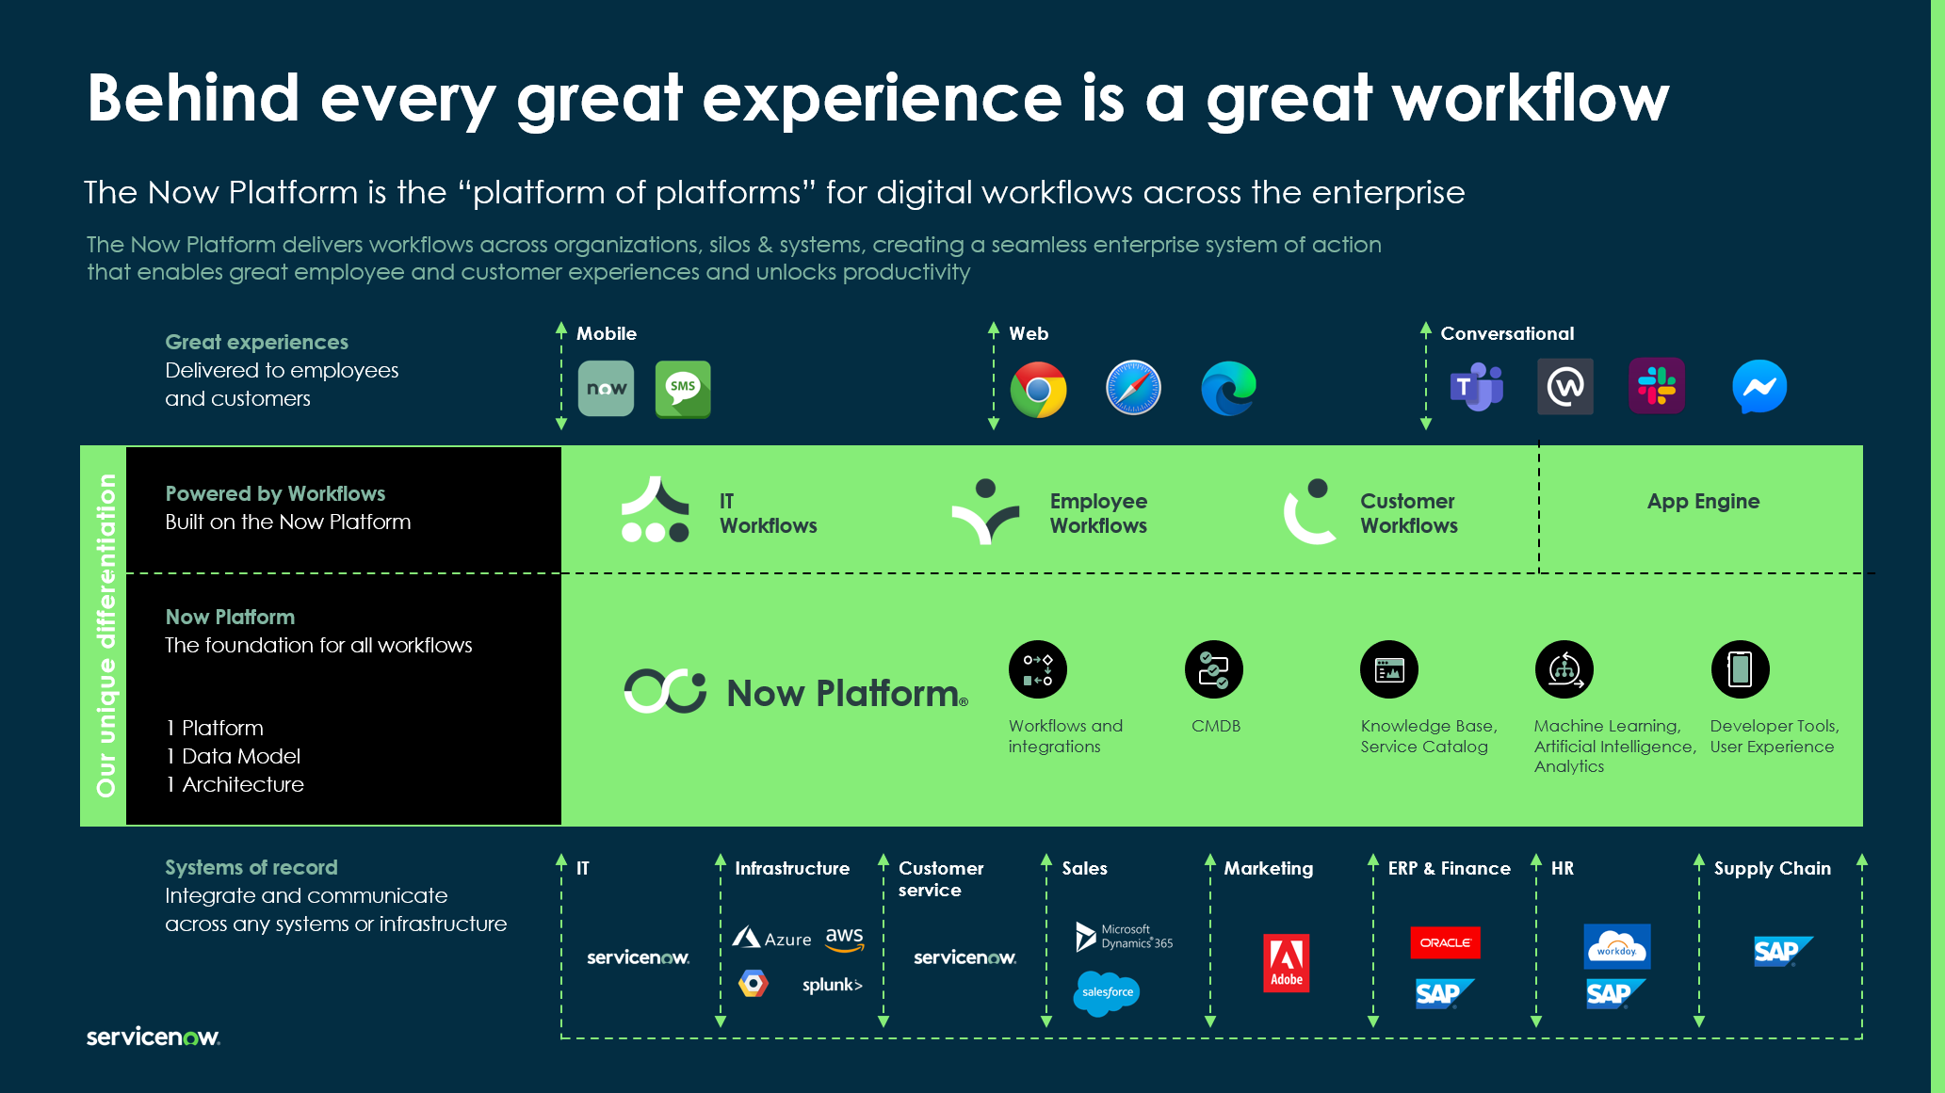Click the CMDB circular icon
The height and width of the screenshot is (1093, 1945).
(x=1213, y=669)
